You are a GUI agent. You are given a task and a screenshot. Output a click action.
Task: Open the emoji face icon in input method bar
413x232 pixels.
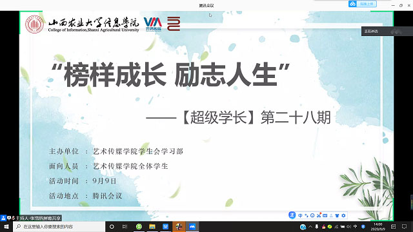click(312, 216)
